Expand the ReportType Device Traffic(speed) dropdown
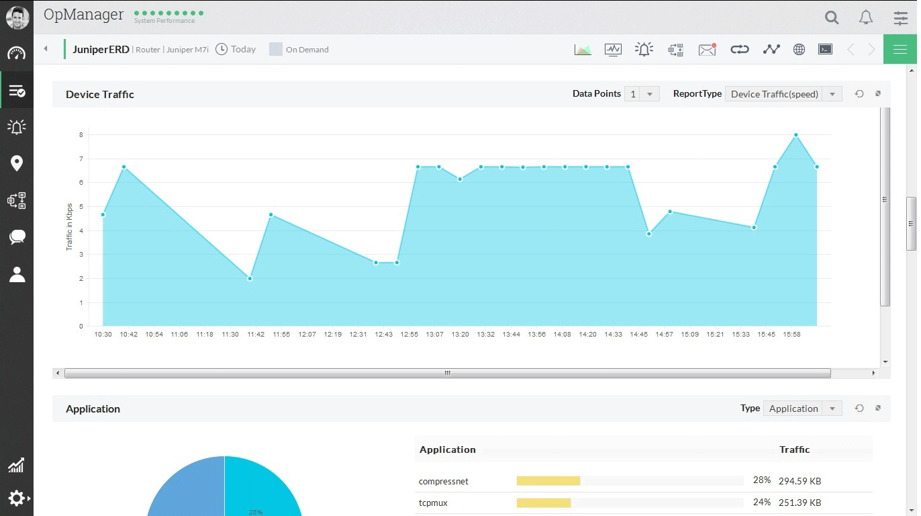921x516 pixels. [783, 94]
